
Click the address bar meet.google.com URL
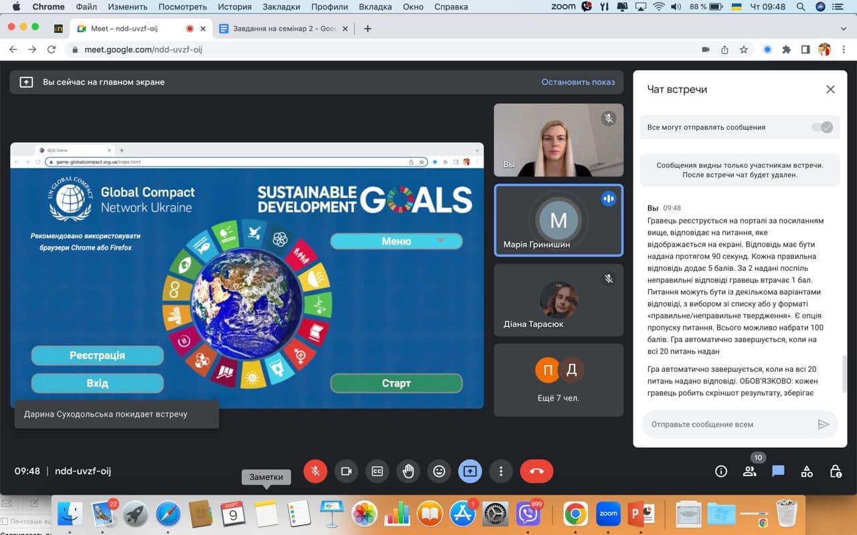[x=143, y=49]
